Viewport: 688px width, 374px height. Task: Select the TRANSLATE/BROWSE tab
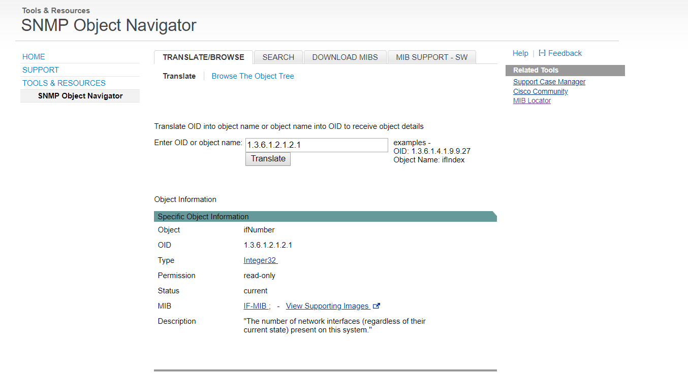(203, 57)
